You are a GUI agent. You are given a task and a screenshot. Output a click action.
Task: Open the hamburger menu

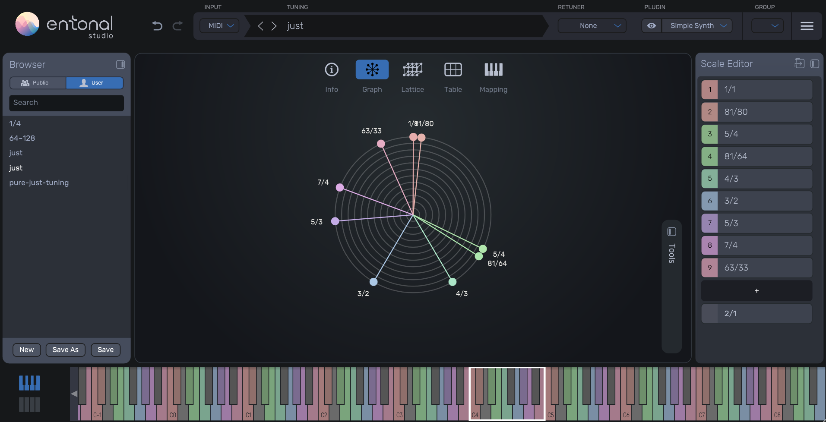point(807,25)
